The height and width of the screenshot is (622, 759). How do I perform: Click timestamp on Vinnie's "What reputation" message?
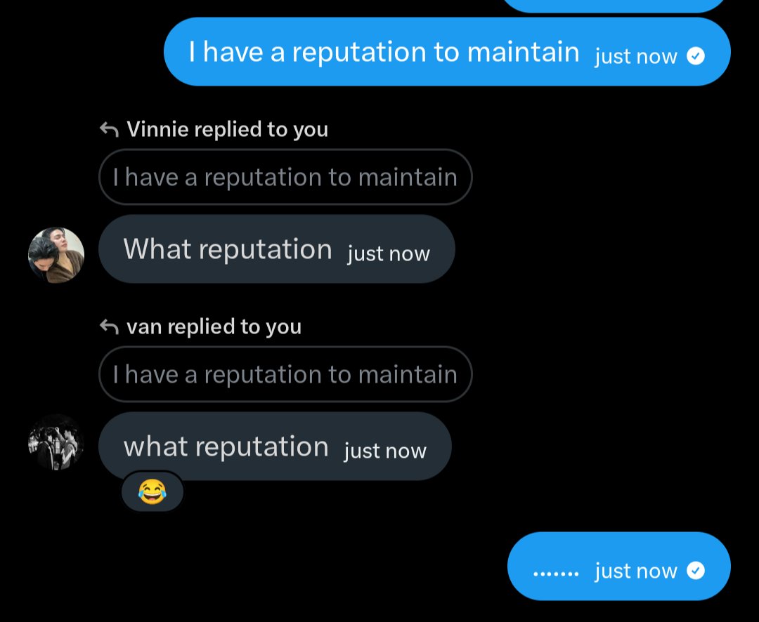tap(389, 253)
